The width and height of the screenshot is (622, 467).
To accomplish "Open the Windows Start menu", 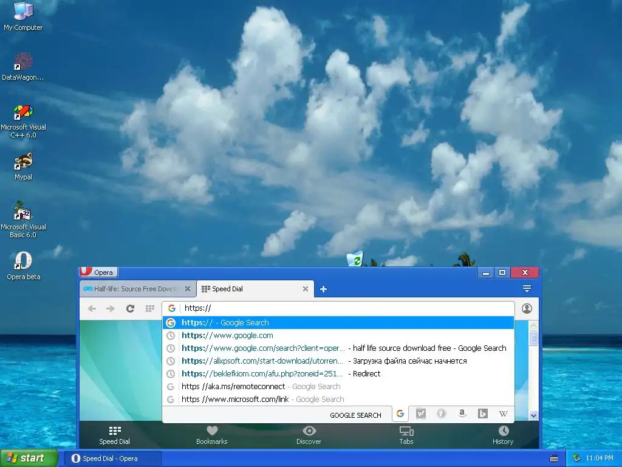I will click(29, 458).
